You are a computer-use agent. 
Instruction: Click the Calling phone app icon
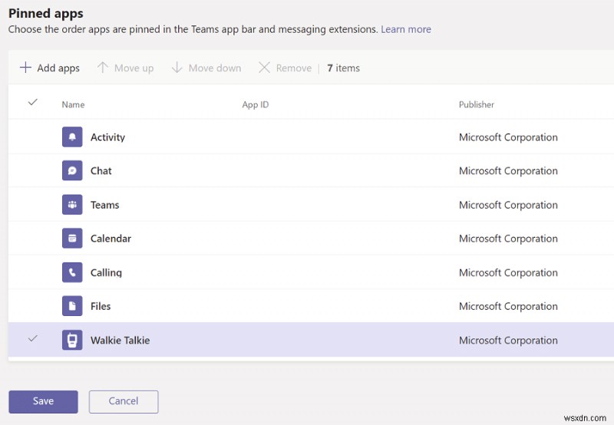pyautogui.click(x=72, y=272)
